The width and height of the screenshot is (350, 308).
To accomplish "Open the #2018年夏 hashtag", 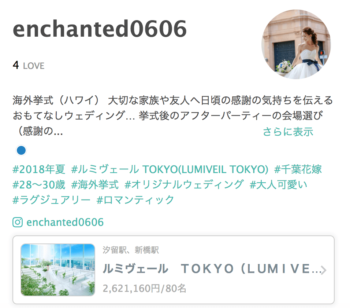I will 39,169.
